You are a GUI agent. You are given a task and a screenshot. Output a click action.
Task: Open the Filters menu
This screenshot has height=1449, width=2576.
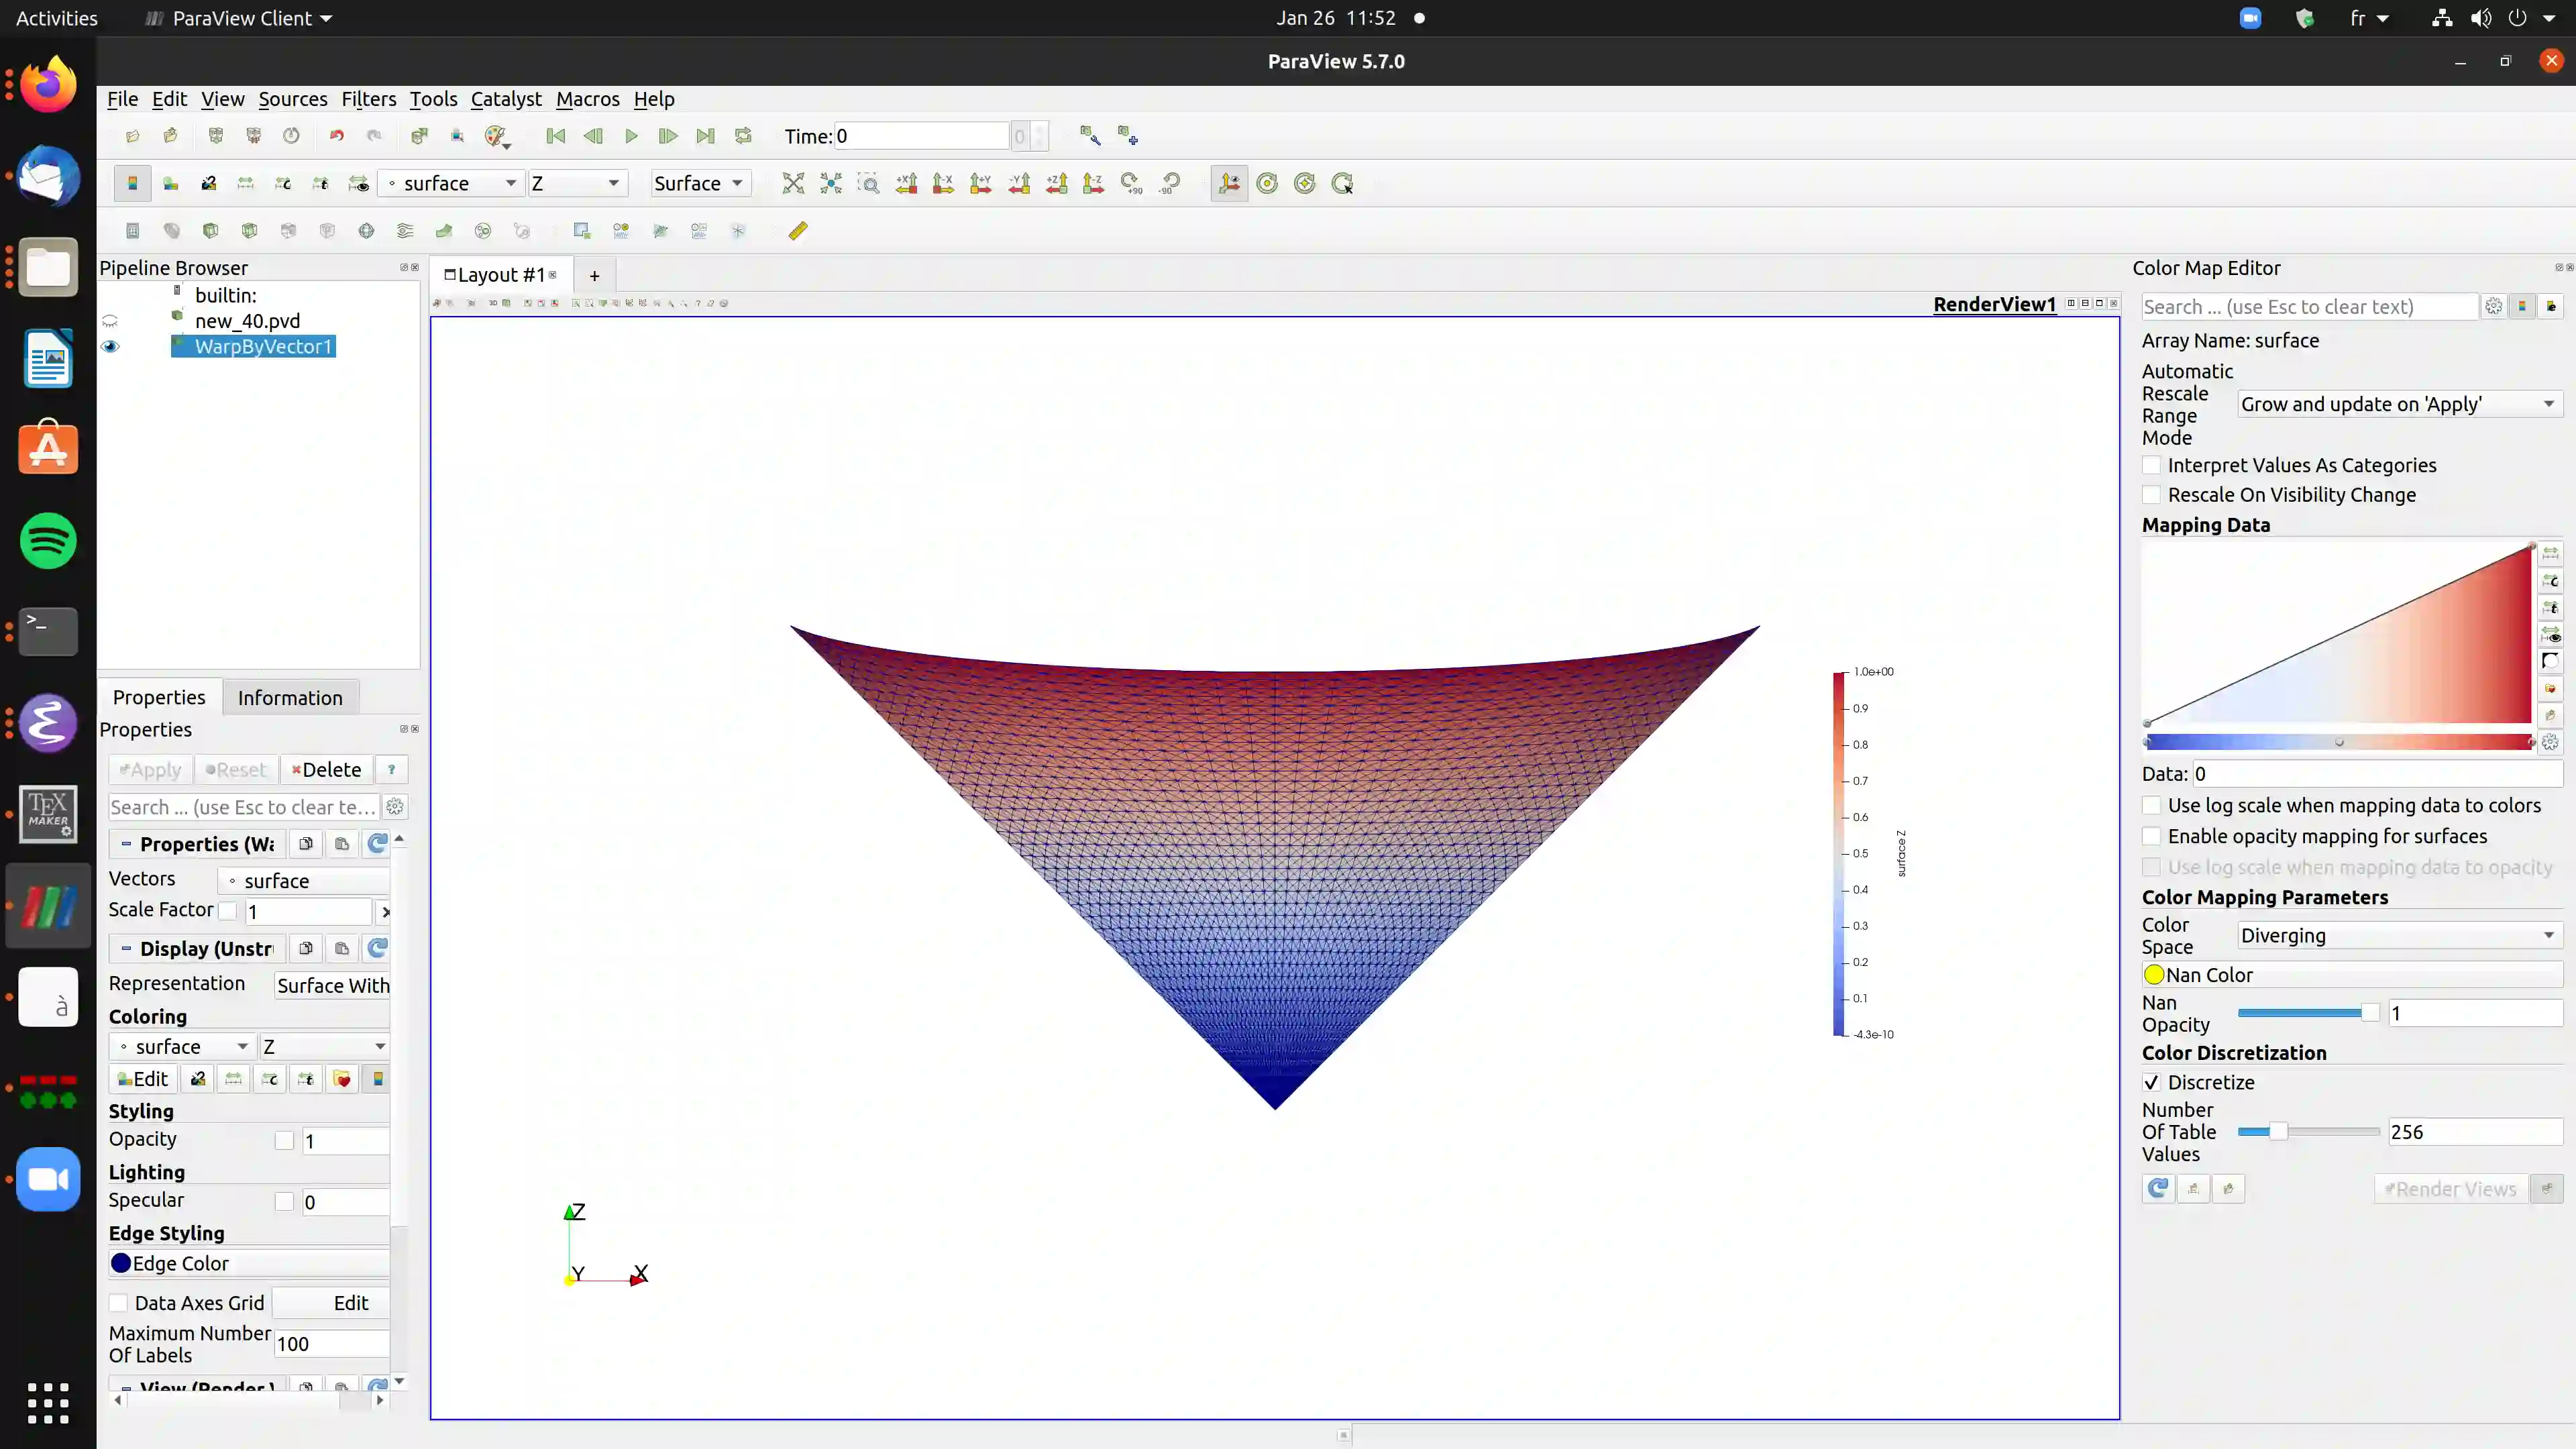point(368,99)
